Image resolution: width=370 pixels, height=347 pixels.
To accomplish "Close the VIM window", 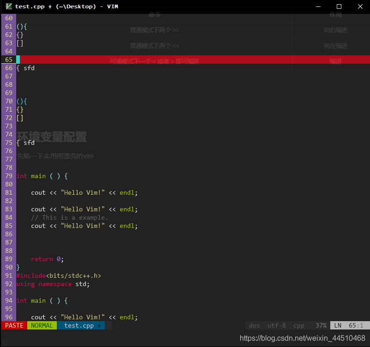I will click(360, 6).
